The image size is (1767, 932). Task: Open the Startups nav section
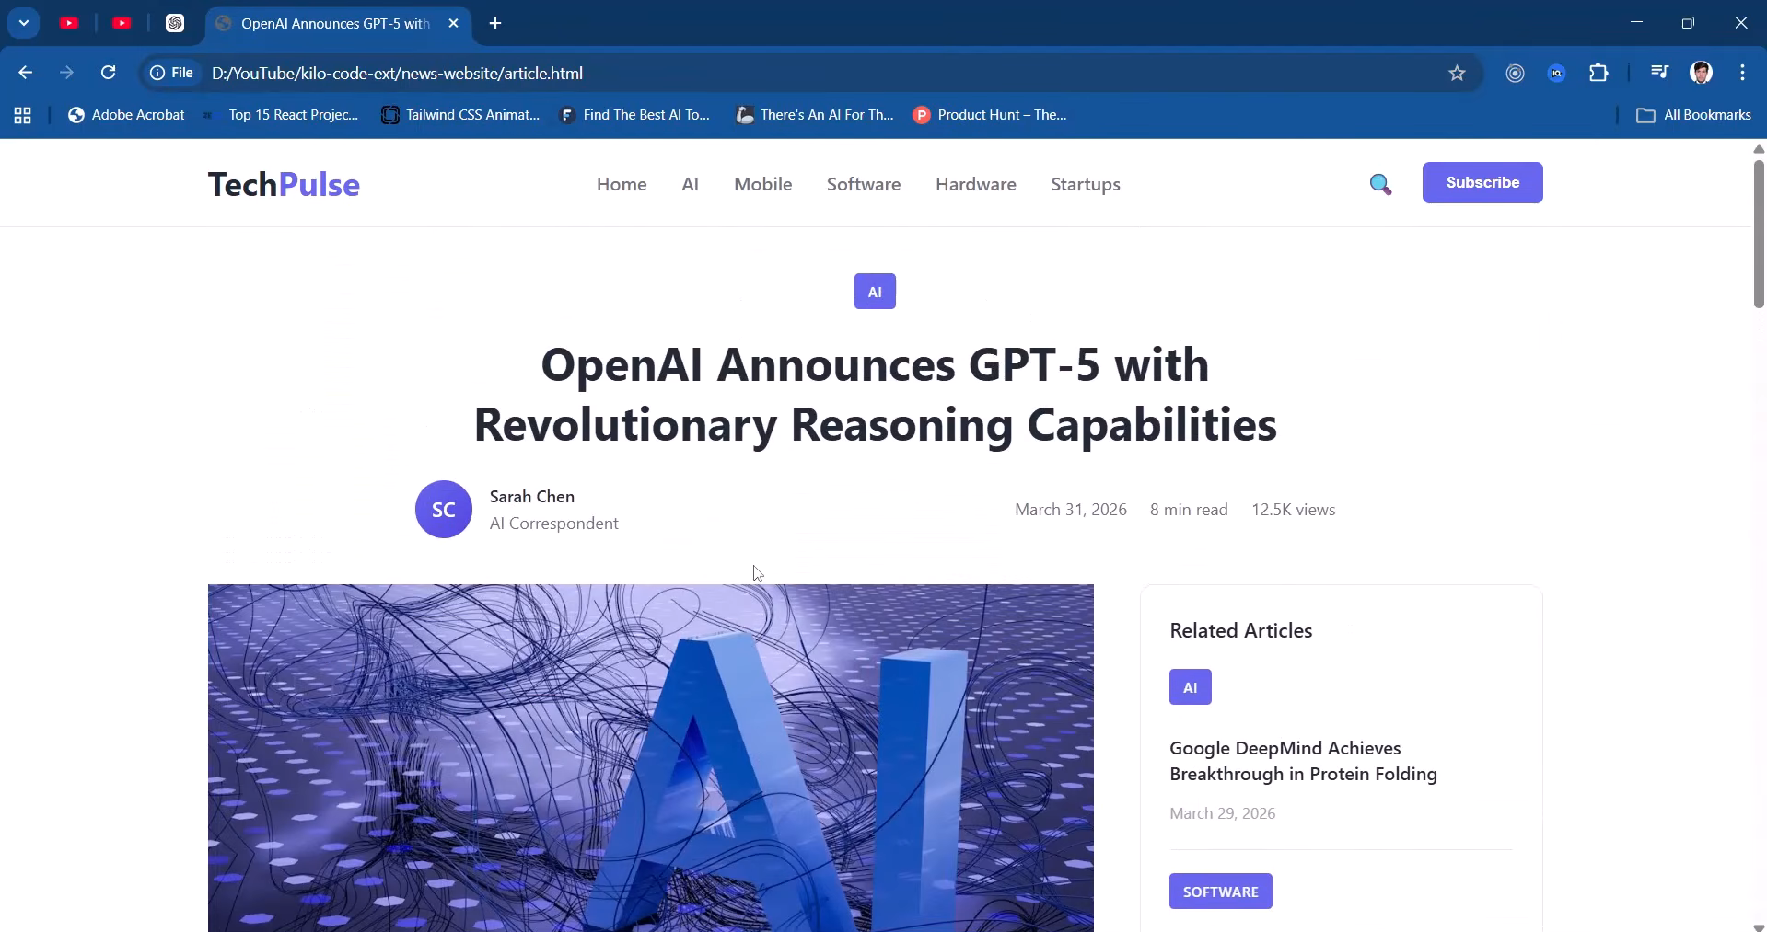point(1086,184)
